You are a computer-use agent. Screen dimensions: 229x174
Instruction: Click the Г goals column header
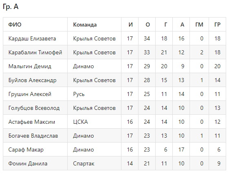(x=165, y=25)
